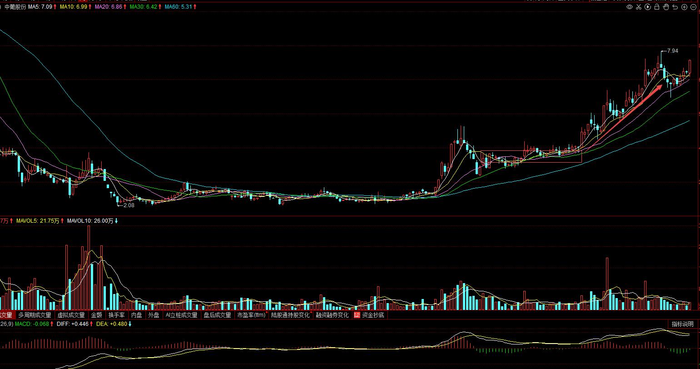
Task: Click the MACD: -0.068 value label
Action: [x=32, y=324]
